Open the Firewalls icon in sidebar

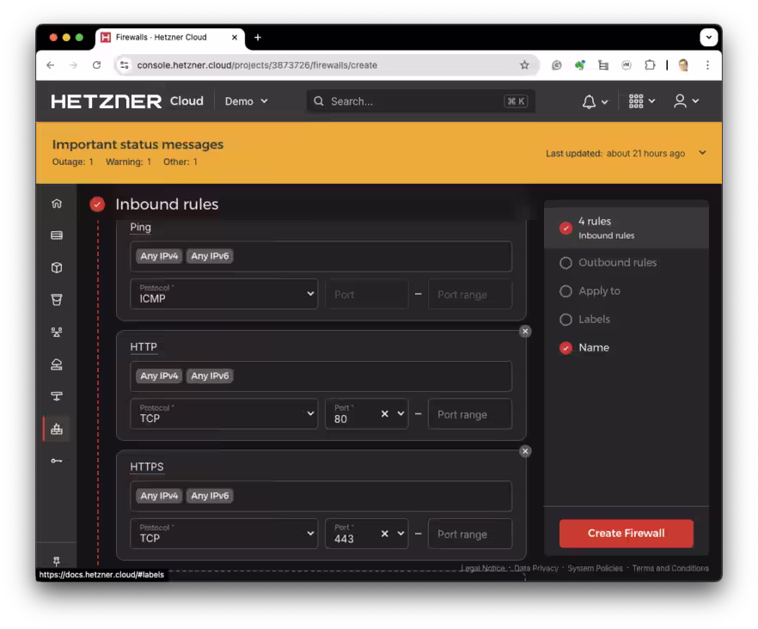click(57, 429)
